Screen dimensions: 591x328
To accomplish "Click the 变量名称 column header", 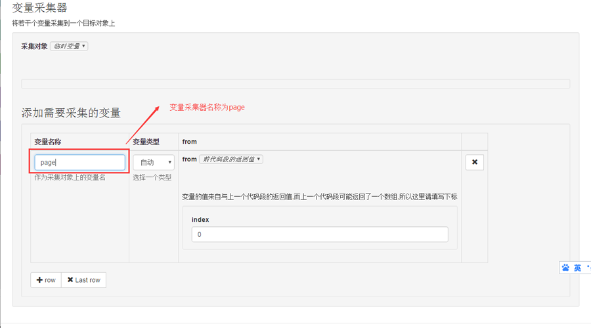I will [48, 142].
